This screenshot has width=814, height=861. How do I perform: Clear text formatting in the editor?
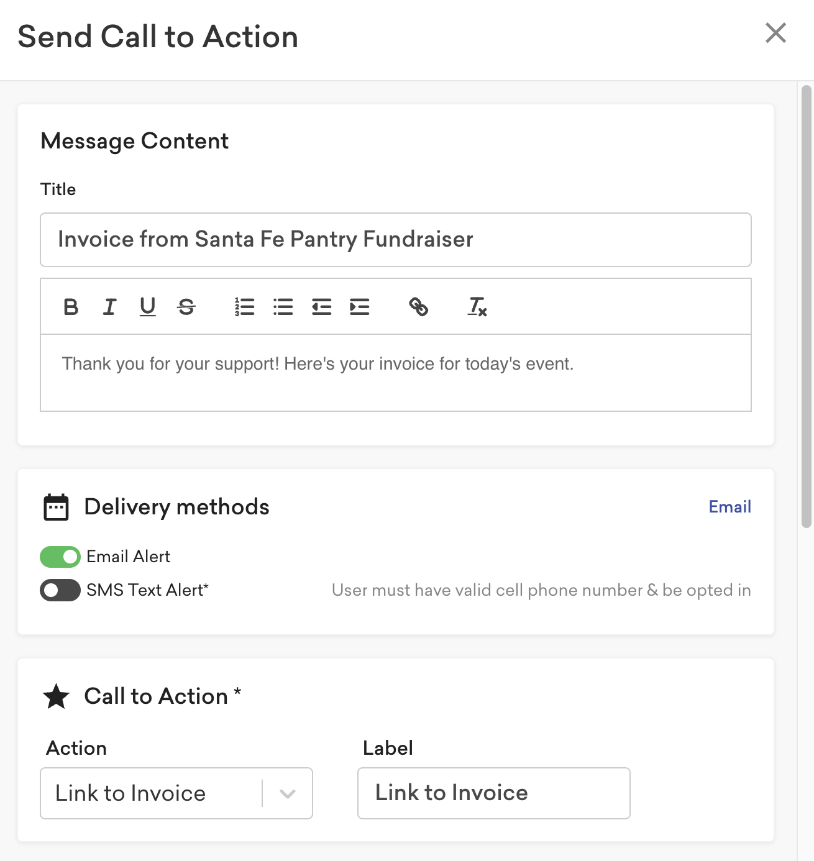(477, 307)
